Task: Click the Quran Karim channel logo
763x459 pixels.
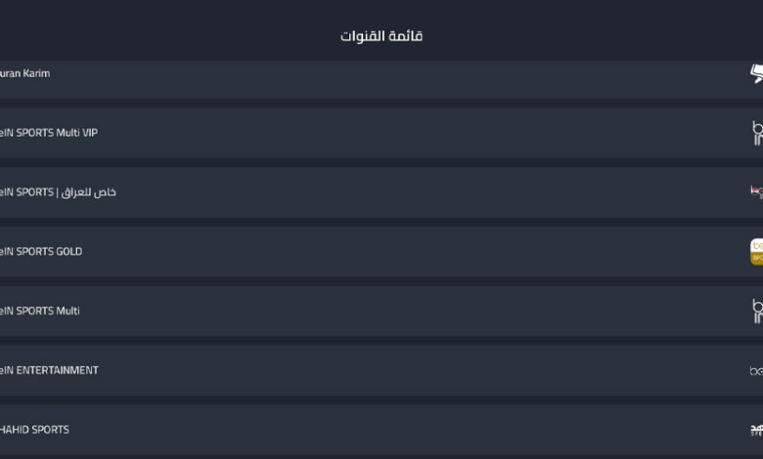Action: (756, 74)
